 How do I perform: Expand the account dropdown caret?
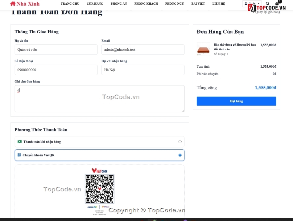tap(259, 4)
